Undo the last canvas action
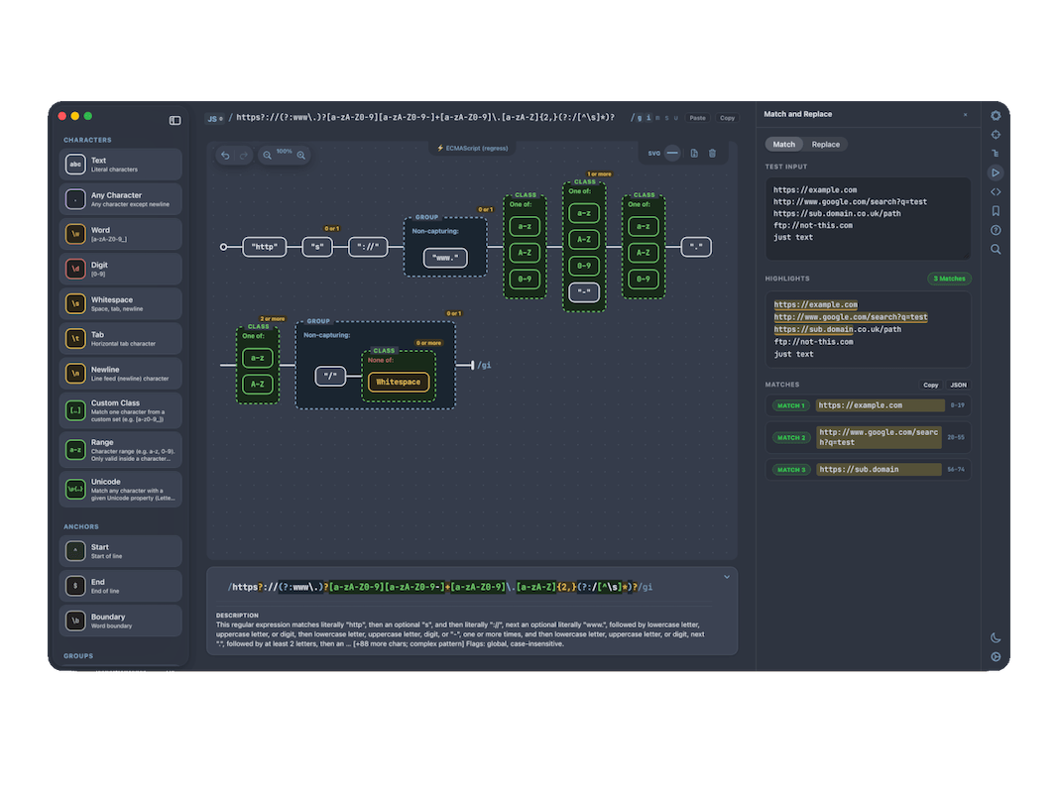 click(225, 155)
